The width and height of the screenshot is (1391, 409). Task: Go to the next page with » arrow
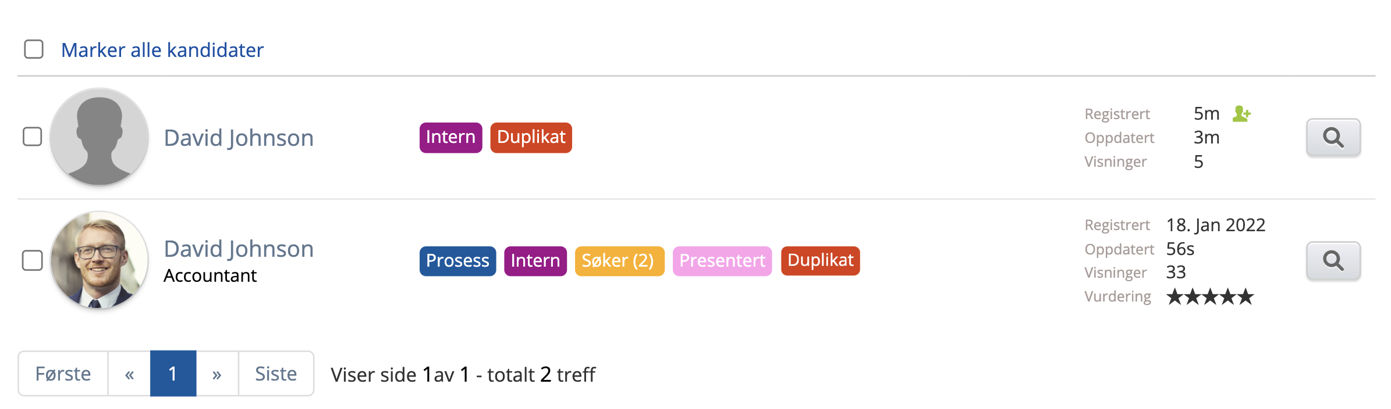[217, 374]
